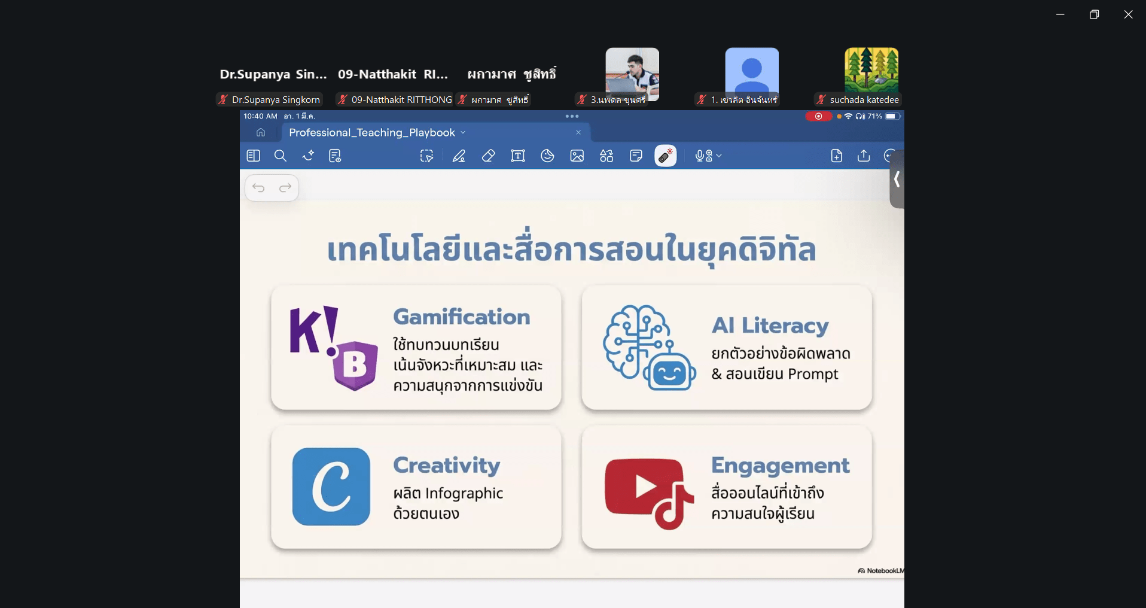Toggle the sidebar page panel
This screenshot has width=1146, height=608.
tap(253, 156)
